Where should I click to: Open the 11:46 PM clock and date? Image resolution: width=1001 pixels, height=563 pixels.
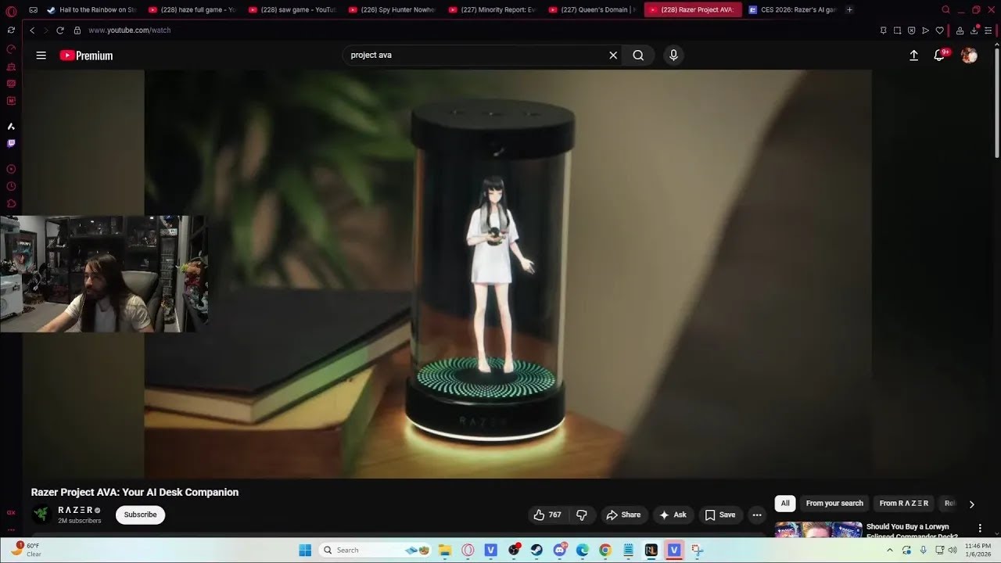[978, 550]
